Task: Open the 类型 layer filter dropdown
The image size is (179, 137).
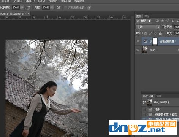Action: click(144, 21)
